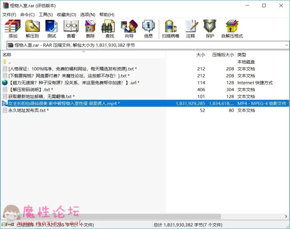Viewport: 290px width, 229px height.
Task: Open the 工具(S) menu
Action: (x=46, y=14)
